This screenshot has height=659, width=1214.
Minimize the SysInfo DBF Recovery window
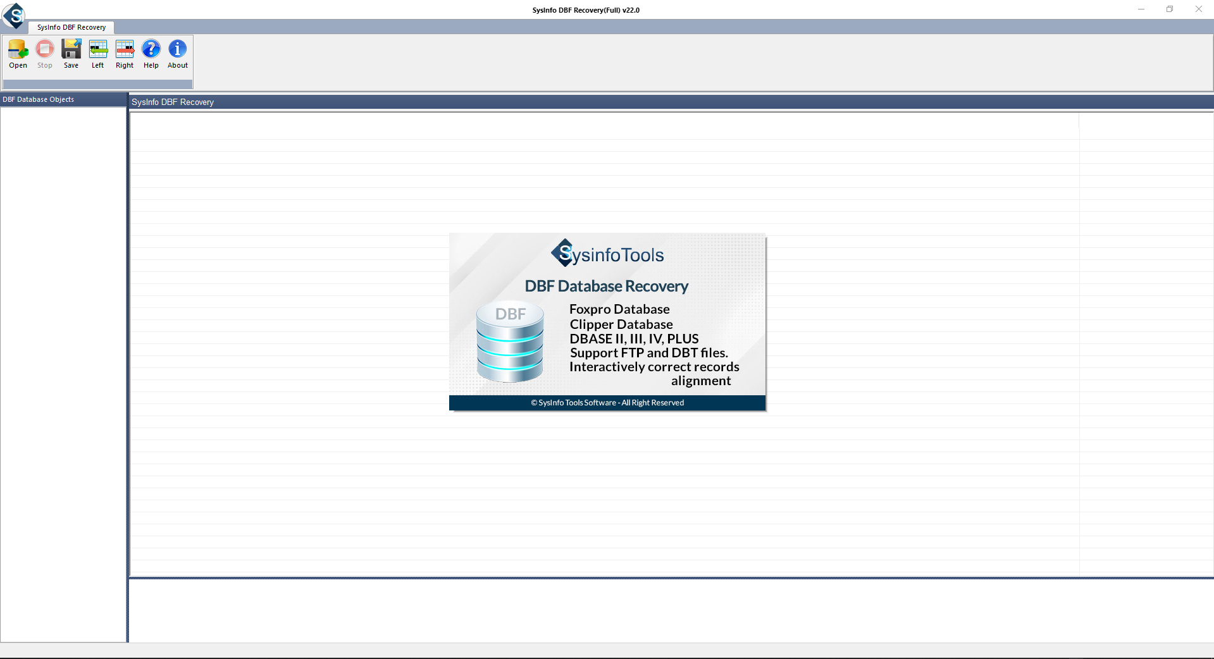pos(1141,9)
